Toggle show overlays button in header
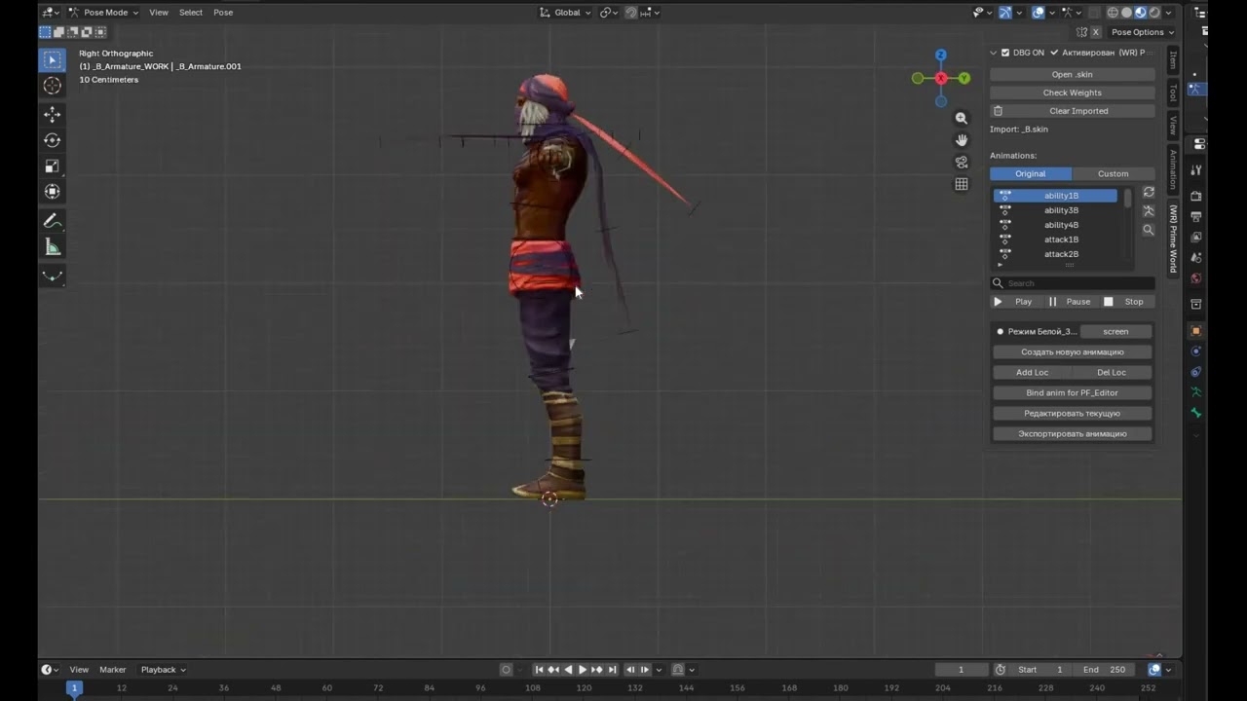Image resolution: width=1247 pixels, height=701 pixels. pyautogui.click(x=1038, y=13)
